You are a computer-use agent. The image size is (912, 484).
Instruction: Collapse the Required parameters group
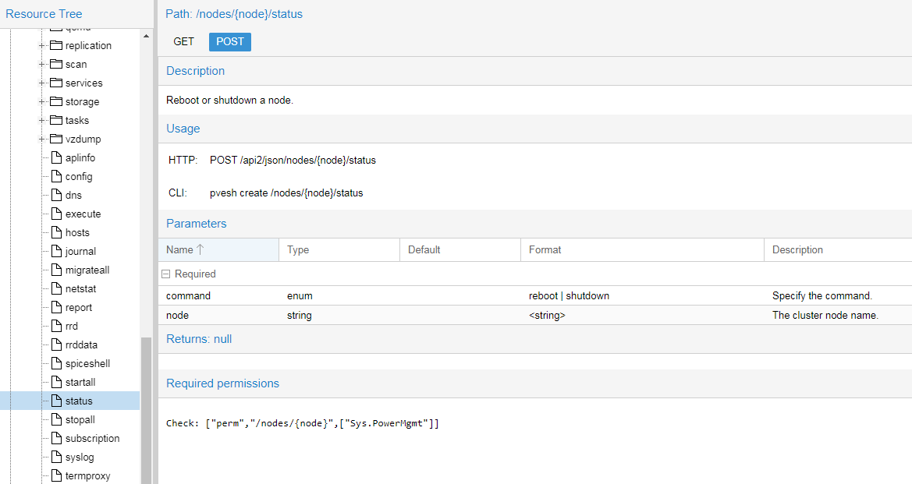(x=165, y=274)
